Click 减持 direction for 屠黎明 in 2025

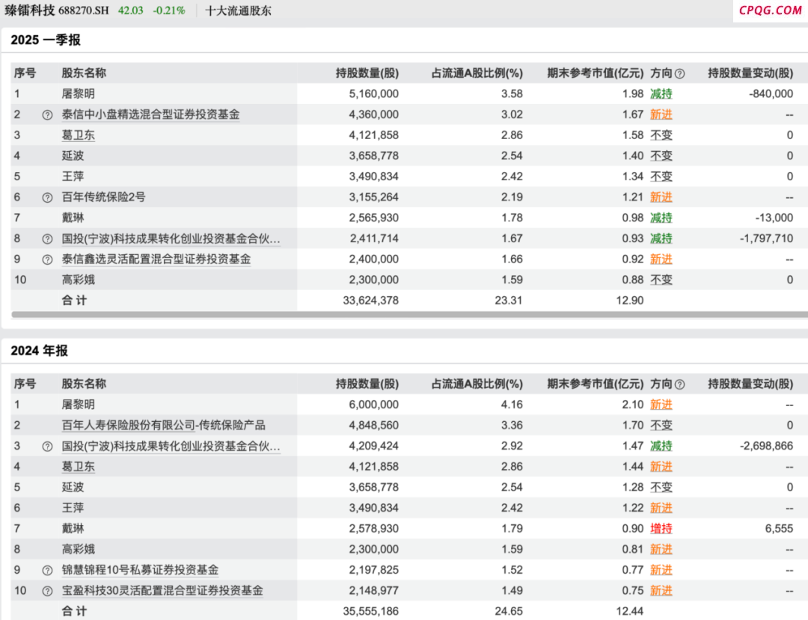[661, 93]
